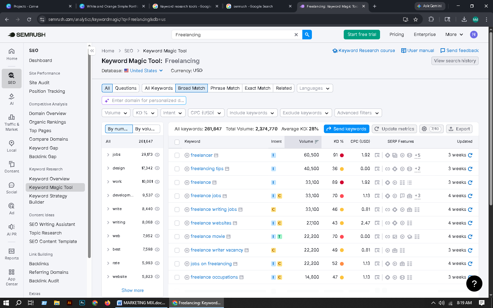
Task: Change database from United States
Action: tap(143, 70)
